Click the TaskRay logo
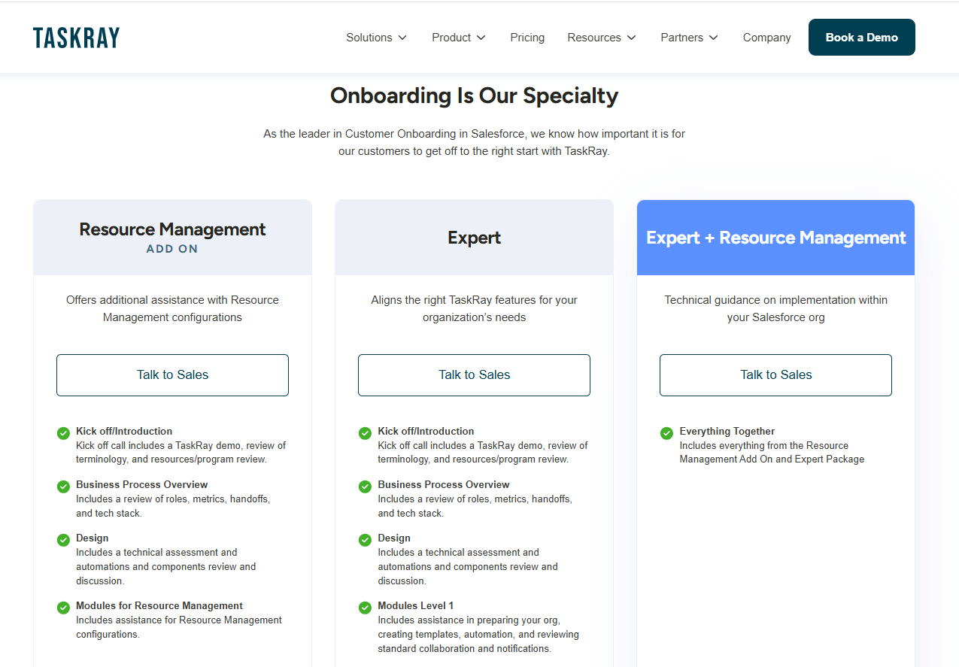Viewport: 959px width, 667px height. [x=76, y=38]
